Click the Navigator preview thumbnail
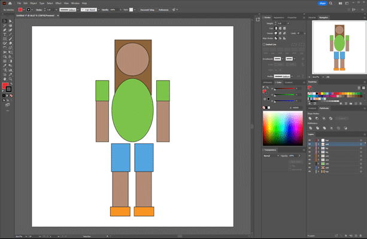This screenshot has width=367, height=239. click(339, 47)
